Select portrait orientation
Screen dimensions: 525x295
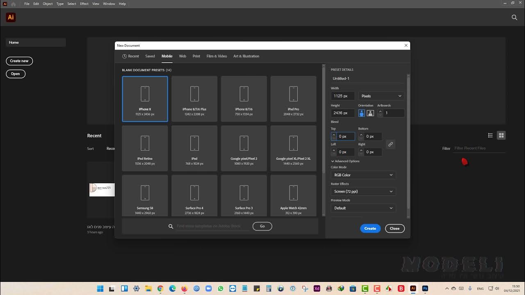click(362, 113)
